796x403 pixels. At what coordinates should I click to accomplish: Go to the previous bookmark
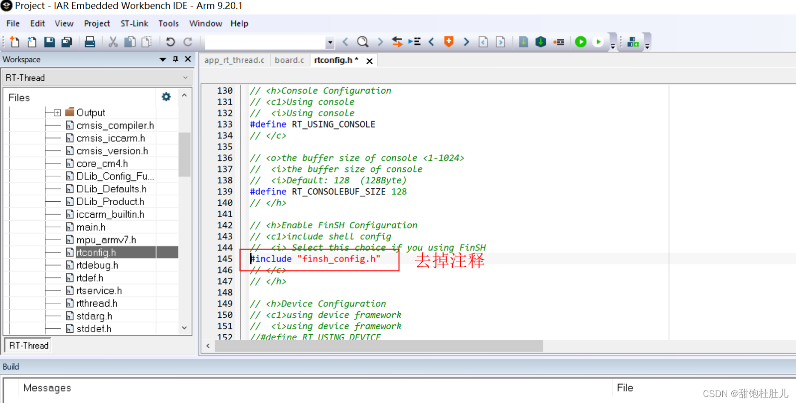[432, 42]
